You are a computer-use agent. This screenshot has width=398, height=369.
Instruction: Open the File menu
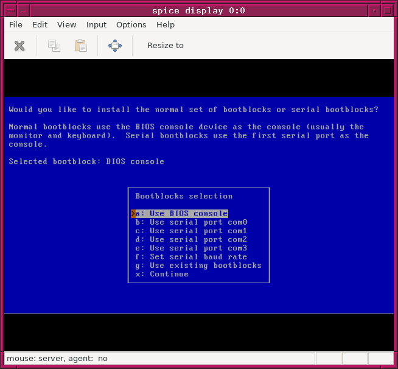(x=16, y=25)
